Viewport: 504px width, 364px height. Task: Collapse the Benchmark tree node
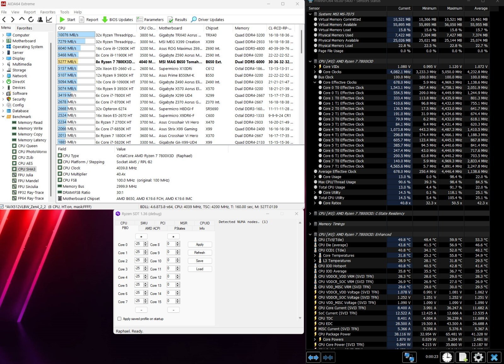(x=3, y=117)
